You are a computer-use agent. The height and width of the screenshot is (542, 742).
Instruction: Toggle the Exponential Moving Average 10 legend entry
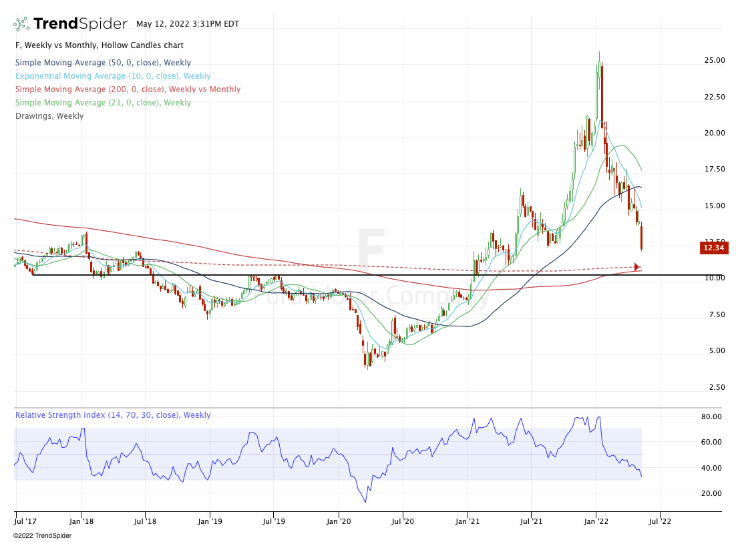[112, 76]
